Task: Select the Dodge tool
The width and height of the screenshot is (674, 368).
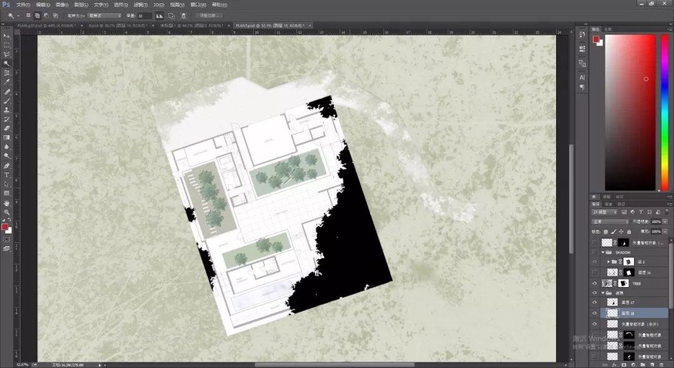Action: tap(6, 156)
